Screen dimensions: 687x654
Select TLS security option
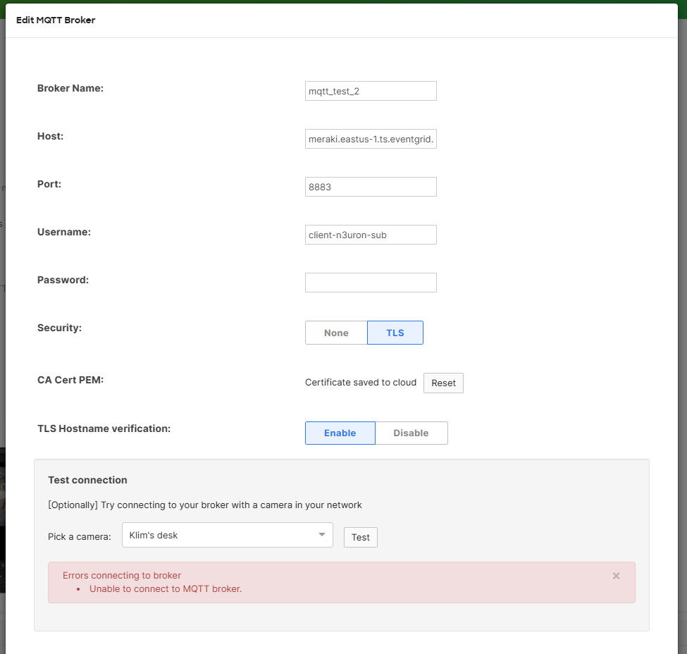(x=395, y=333)
